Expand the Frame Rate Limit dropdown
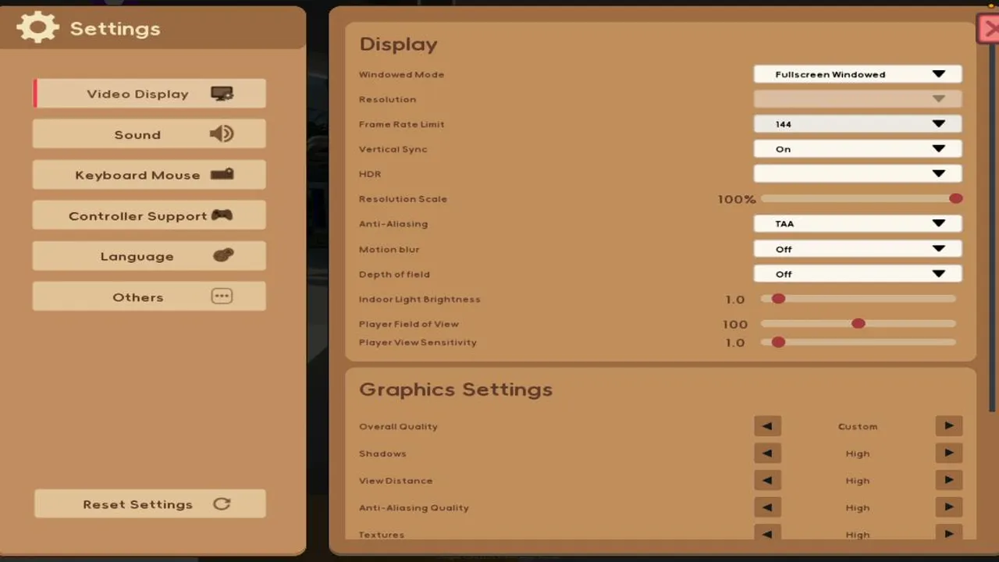999x562 pixels. click(x=858, y=124)
